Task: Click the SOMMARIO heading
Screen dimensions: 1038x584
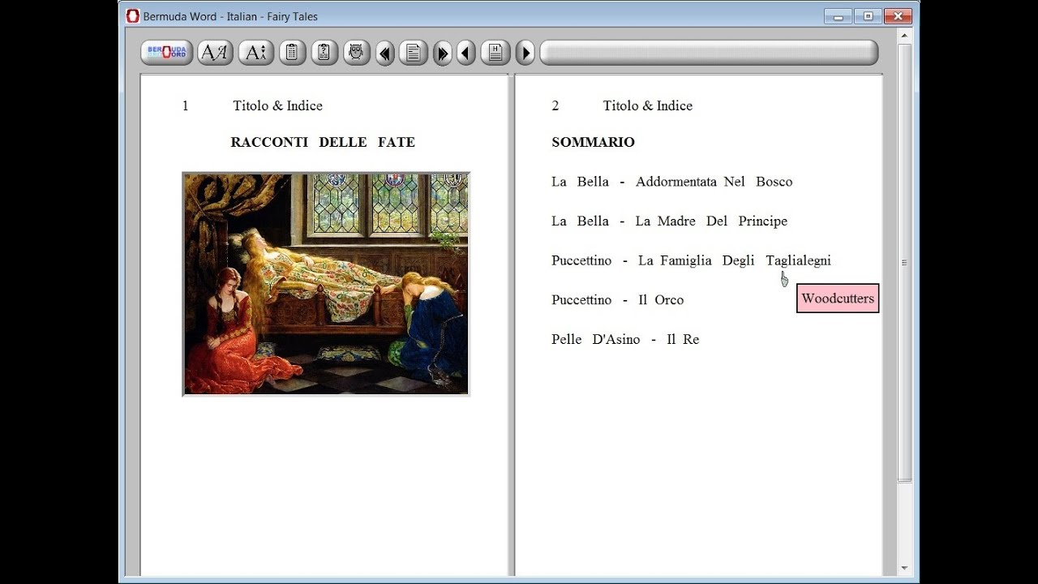Action: click(x=593, y=142)
